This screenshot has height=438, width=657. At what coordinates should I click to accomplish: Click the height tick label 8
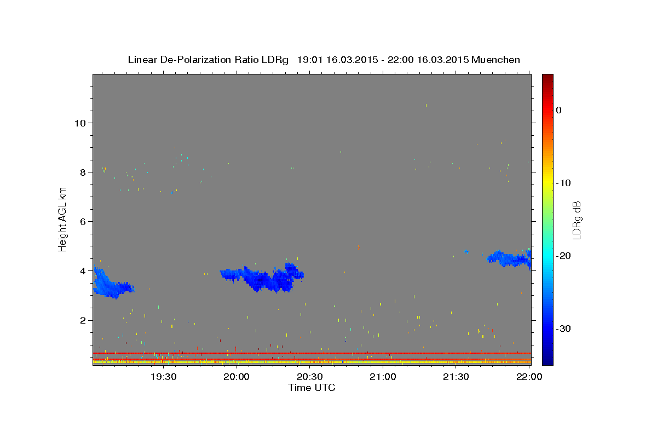[83, 172]
